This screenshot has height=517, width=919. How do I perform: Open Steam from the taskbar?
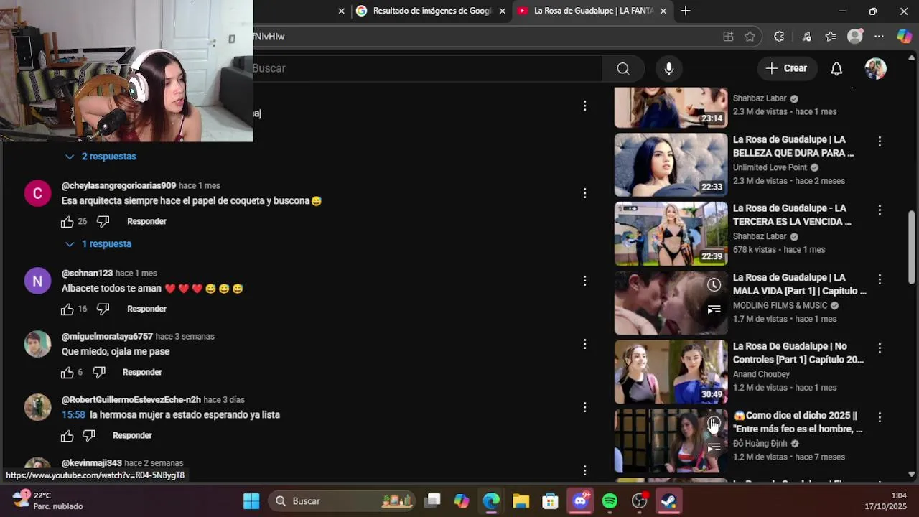tap(668, 500)
